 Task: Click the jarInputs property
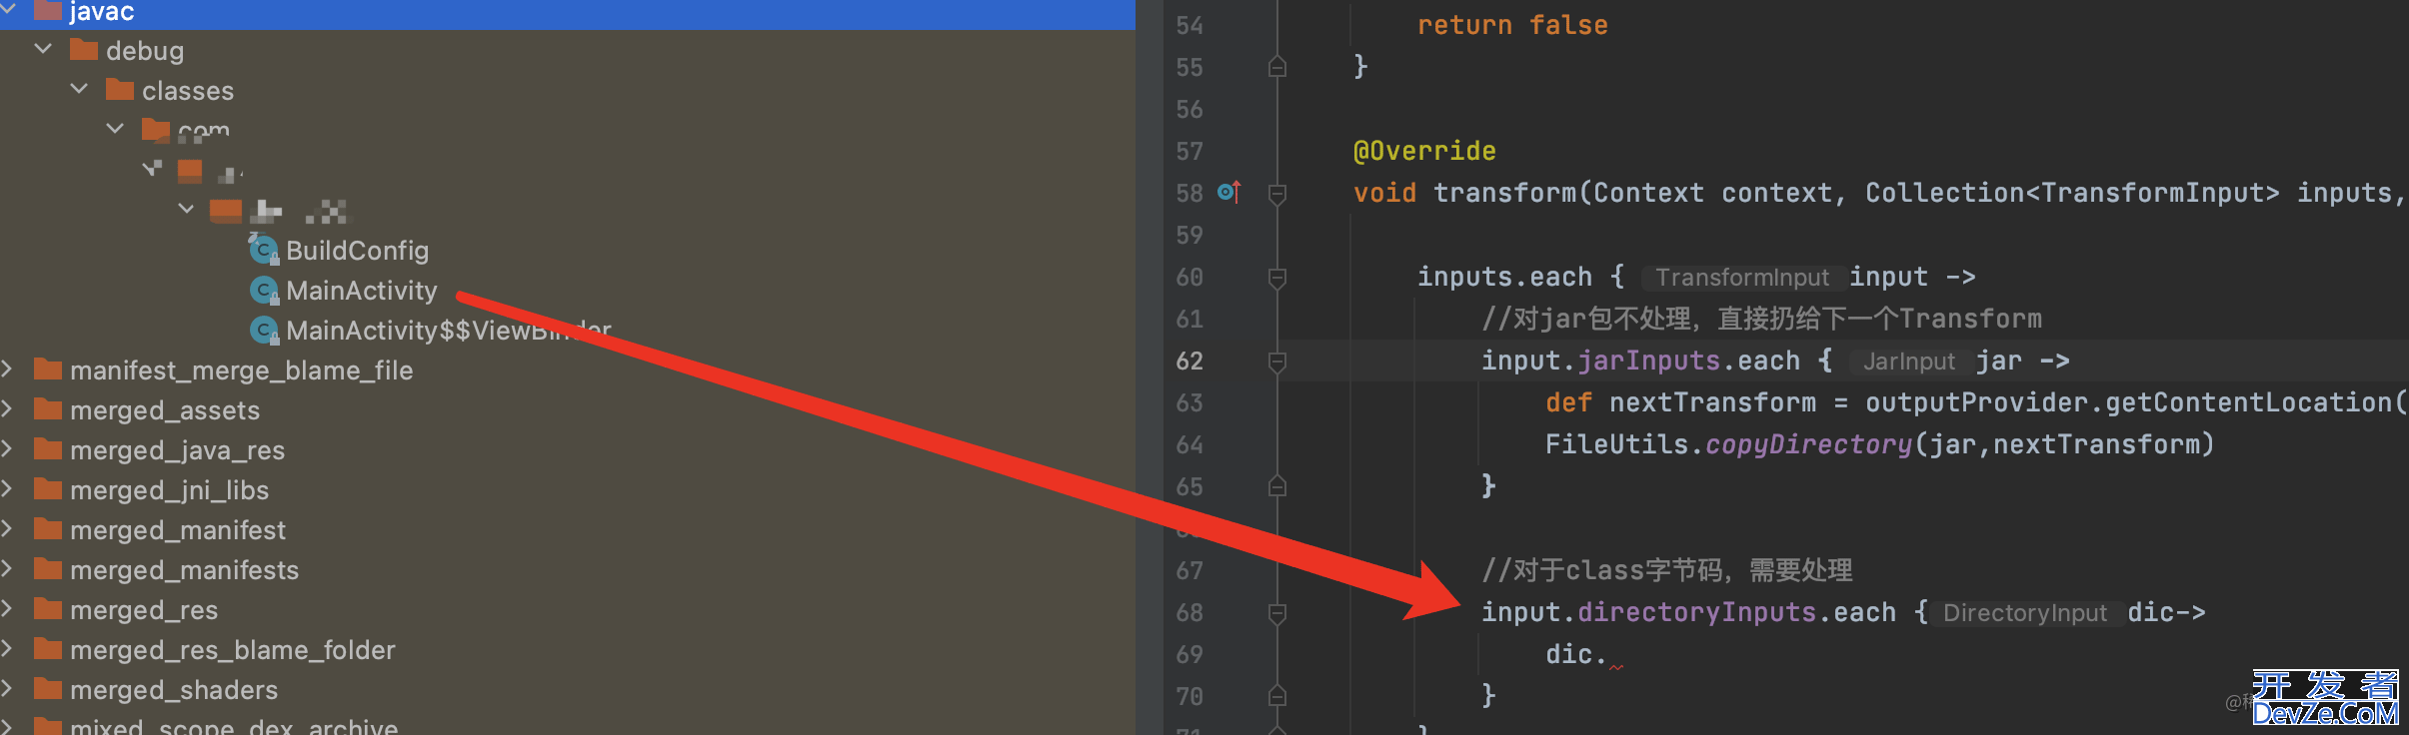pyautogui.click(x=1648, y=361)
